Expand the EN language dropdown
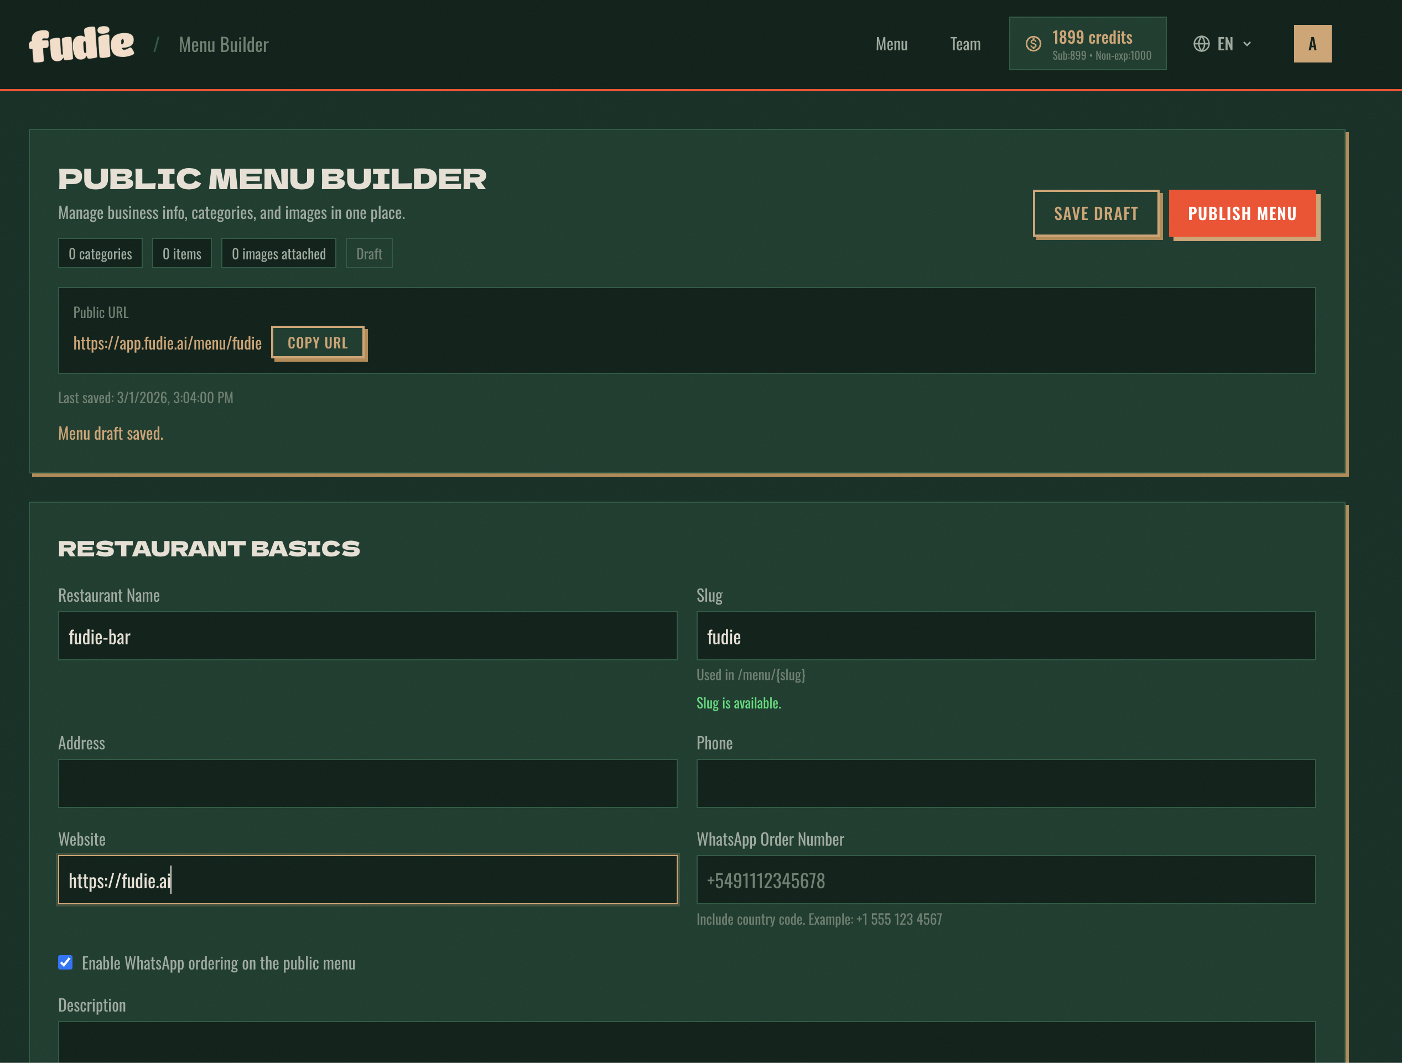The image size is (1402, 1063). point(1226,44)
